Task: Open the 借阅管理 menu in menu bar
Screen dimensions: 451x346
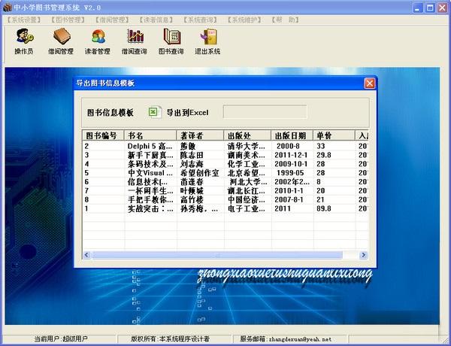Action: pyautogui.click(x=112, y=20)
